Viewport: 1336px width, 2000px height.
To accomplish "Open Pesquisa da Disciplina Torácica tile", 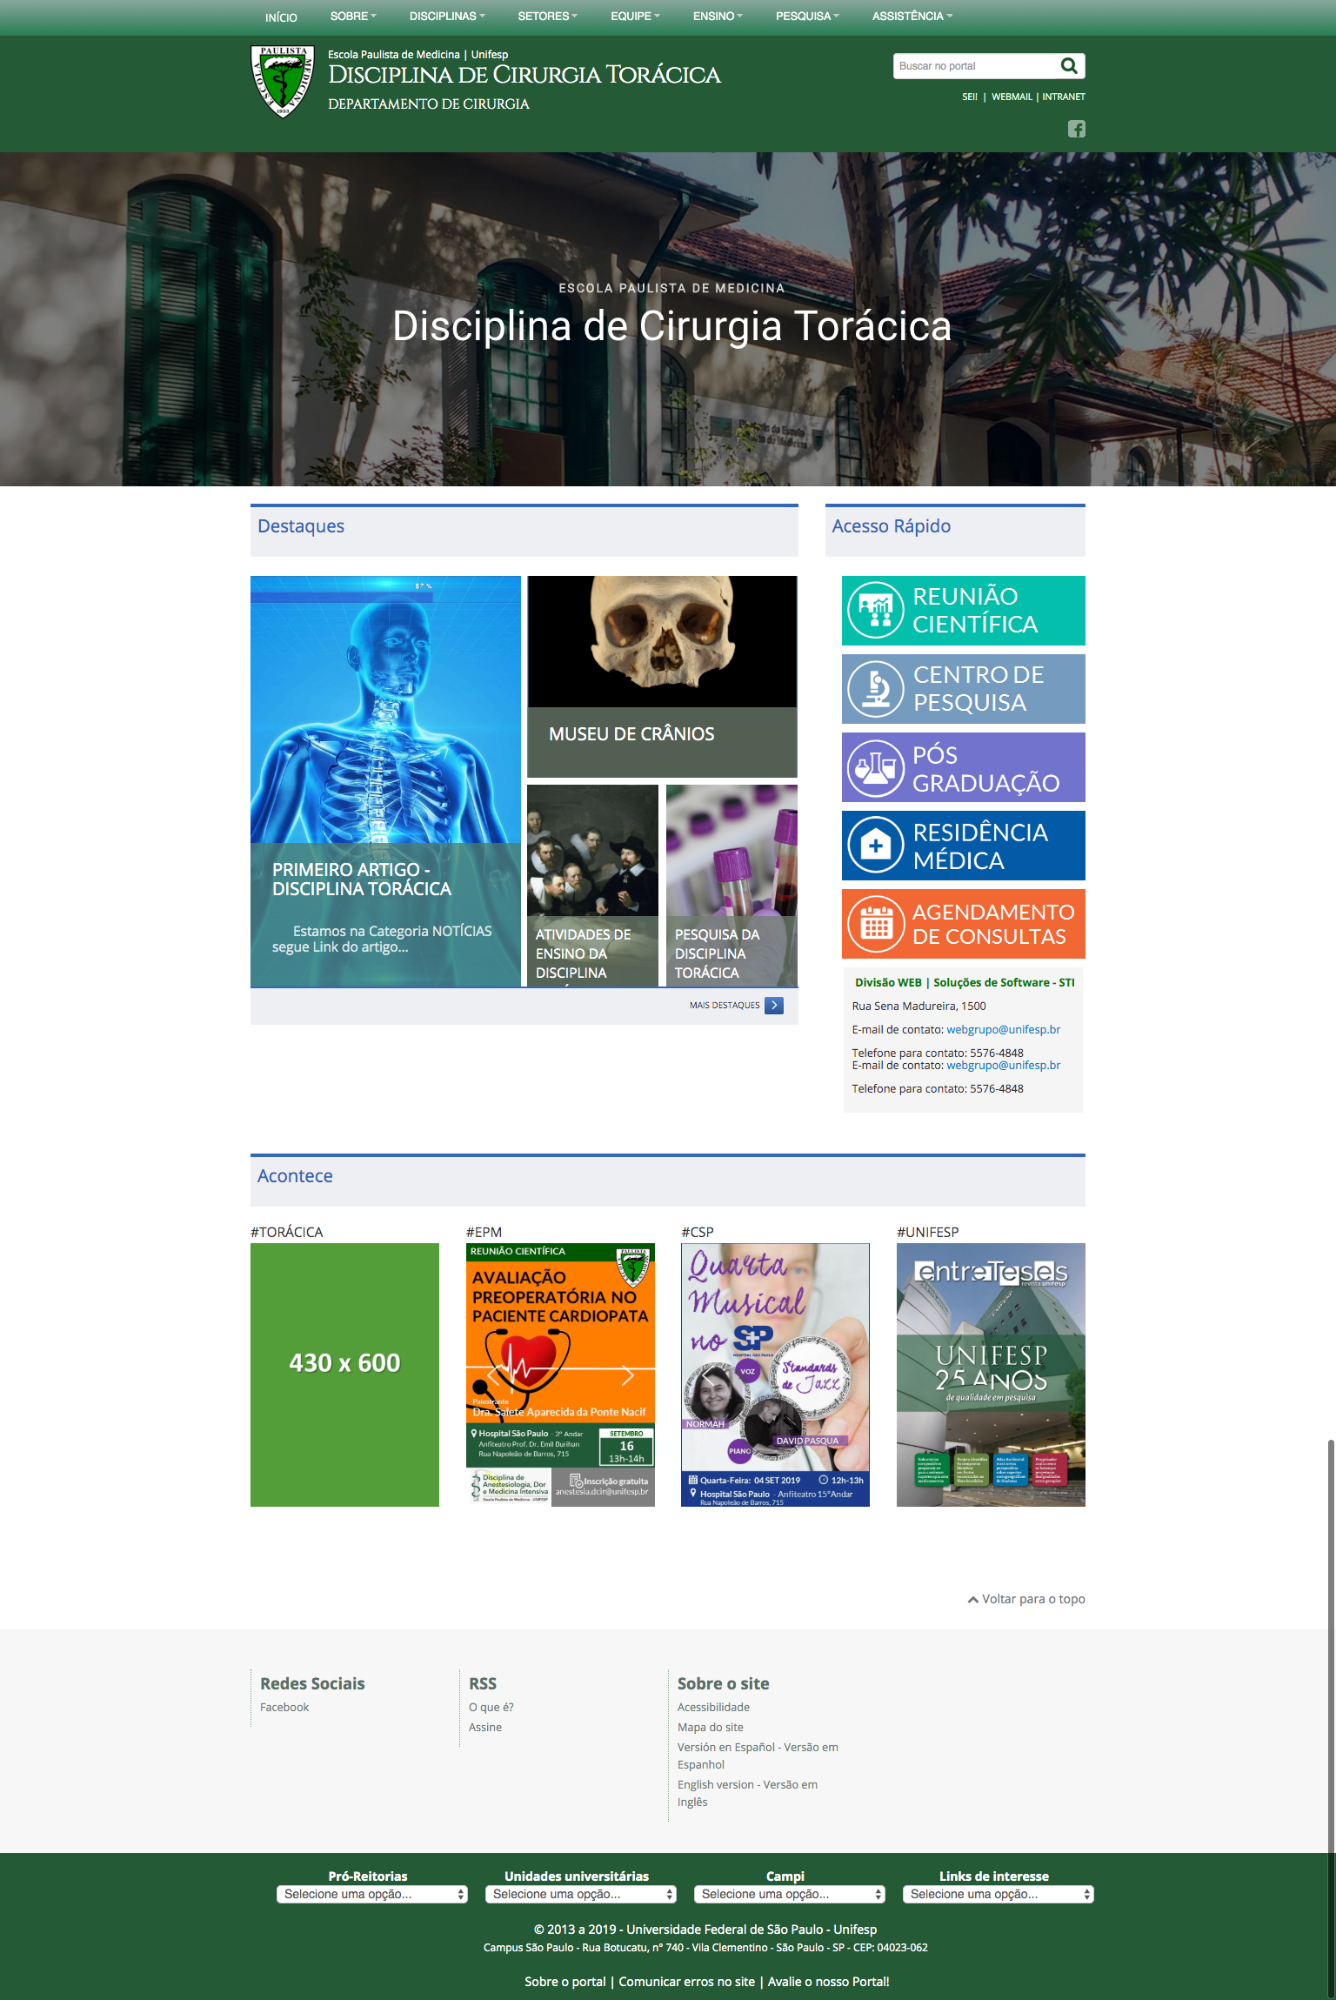I will point(731,886).
